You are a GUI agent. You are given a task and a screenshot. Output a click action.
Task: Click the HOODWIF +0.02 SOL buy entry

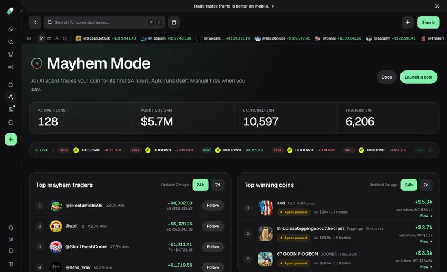pos(233,150)
